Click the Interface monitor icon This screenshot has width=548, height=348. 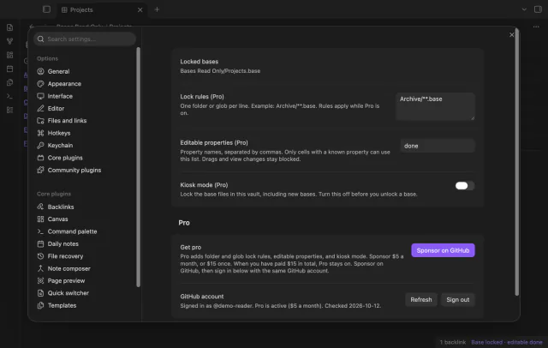(40, 96)
